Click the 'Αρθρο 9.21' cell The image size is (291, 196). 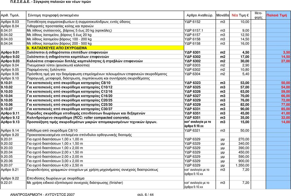click(10, 170)
